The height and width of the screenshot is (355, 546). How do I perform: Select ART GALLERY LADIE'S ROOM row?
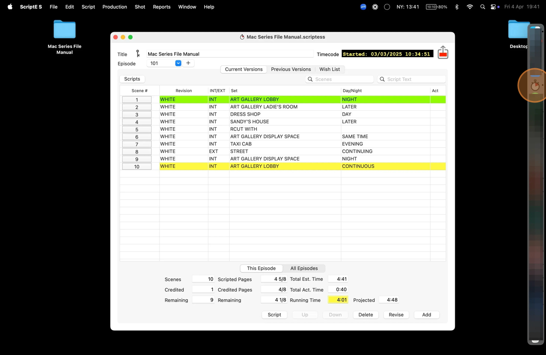[x=283, y=107]
